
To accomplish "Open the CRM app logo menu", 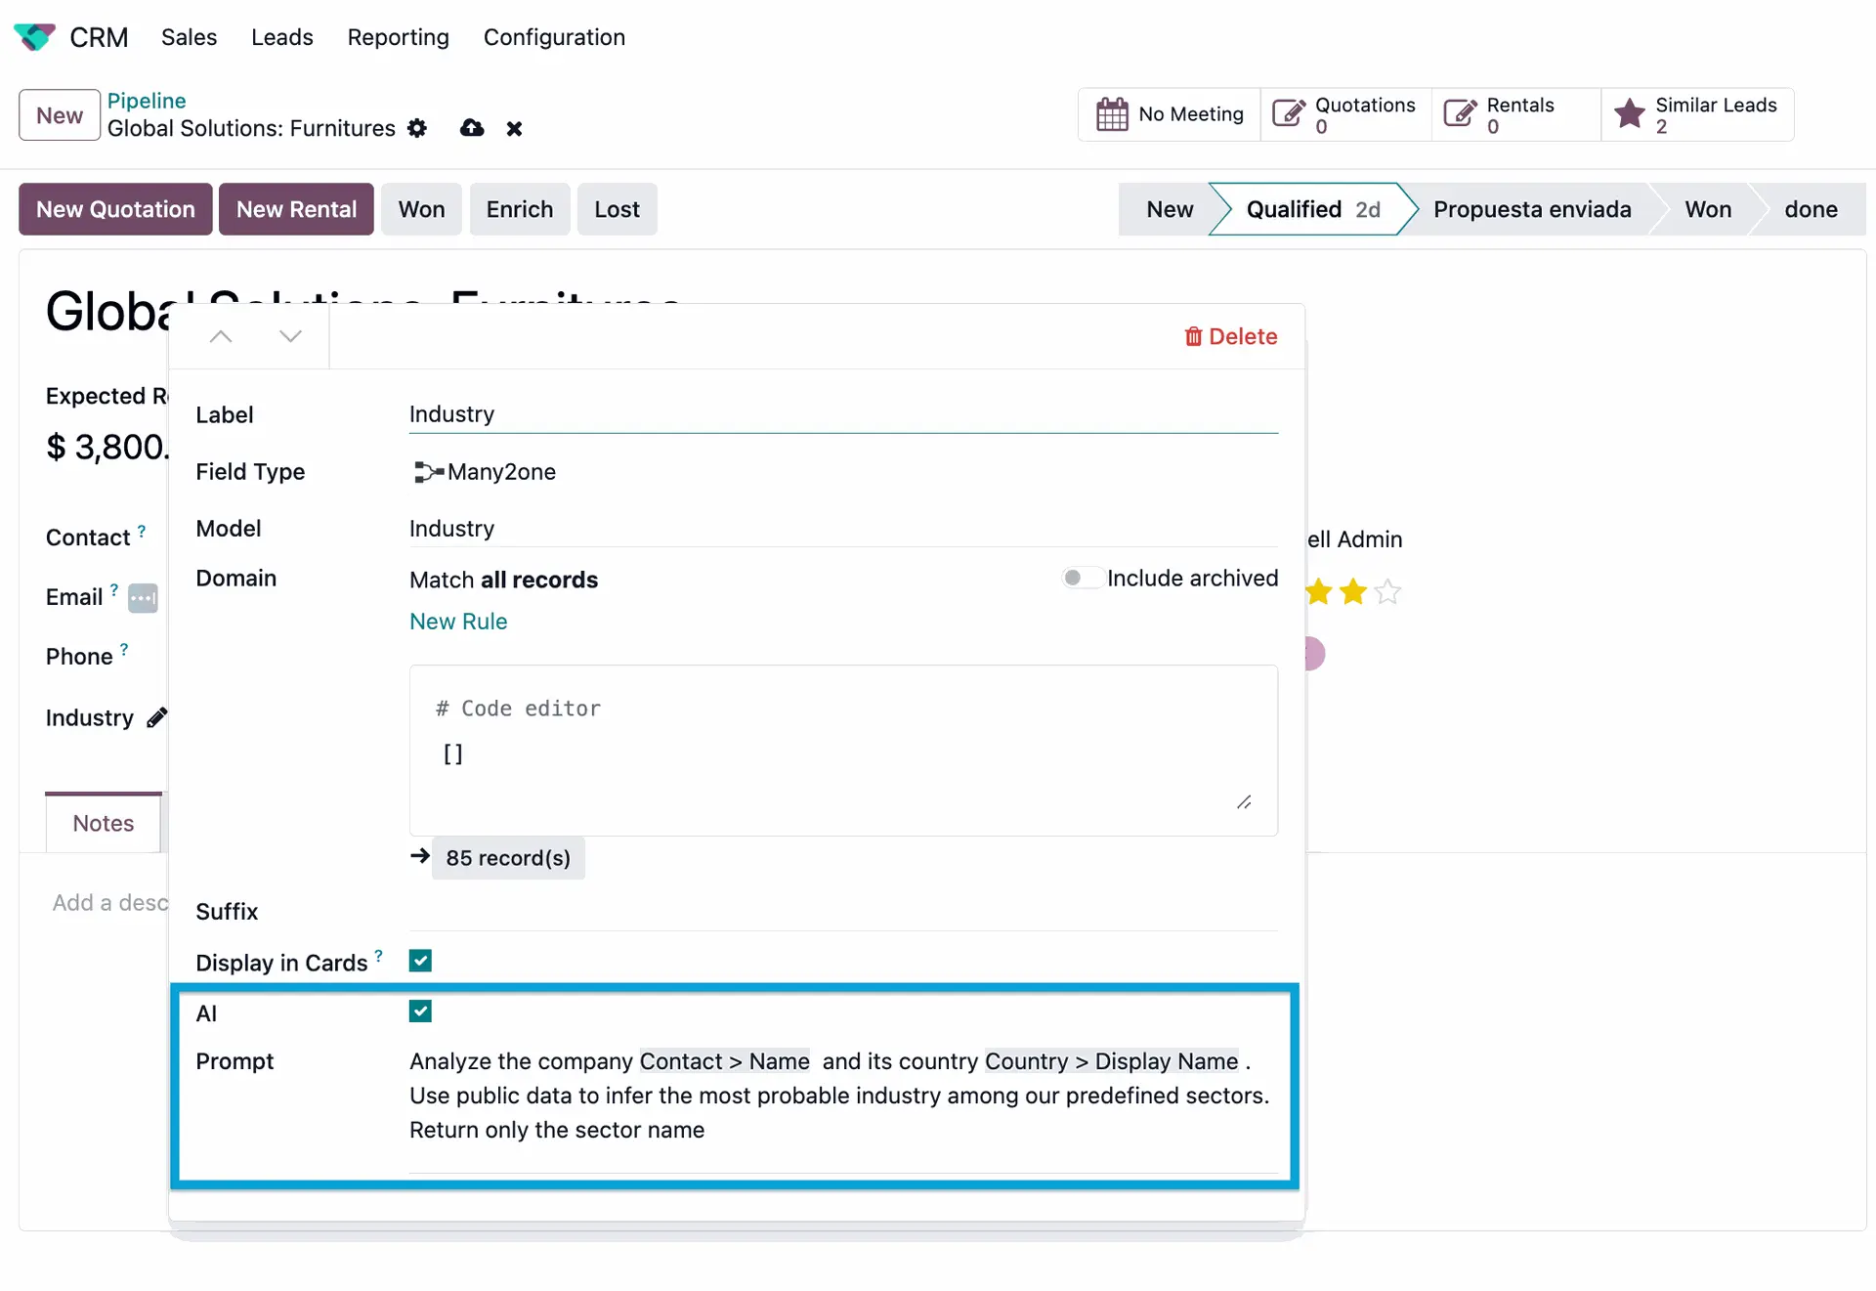I will (34, 36).
